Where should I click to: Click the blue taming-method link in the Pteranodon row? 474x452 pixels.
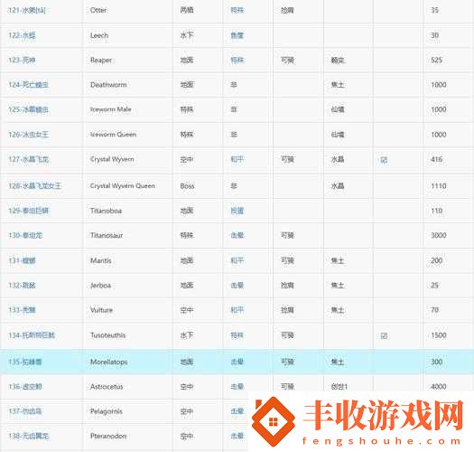click(x=237, y=436)
